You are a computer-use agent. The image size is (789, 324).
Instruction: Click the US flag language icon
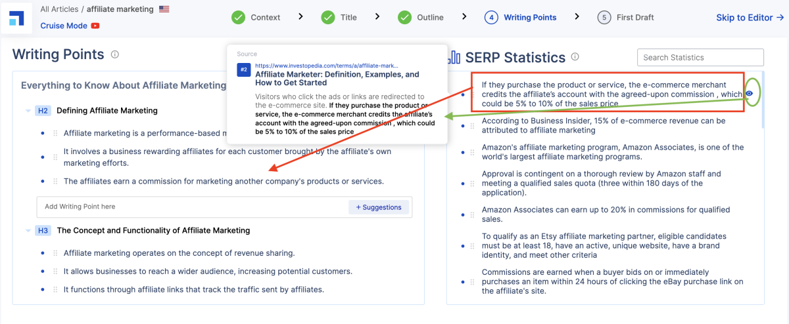click(x=164, y=9)
